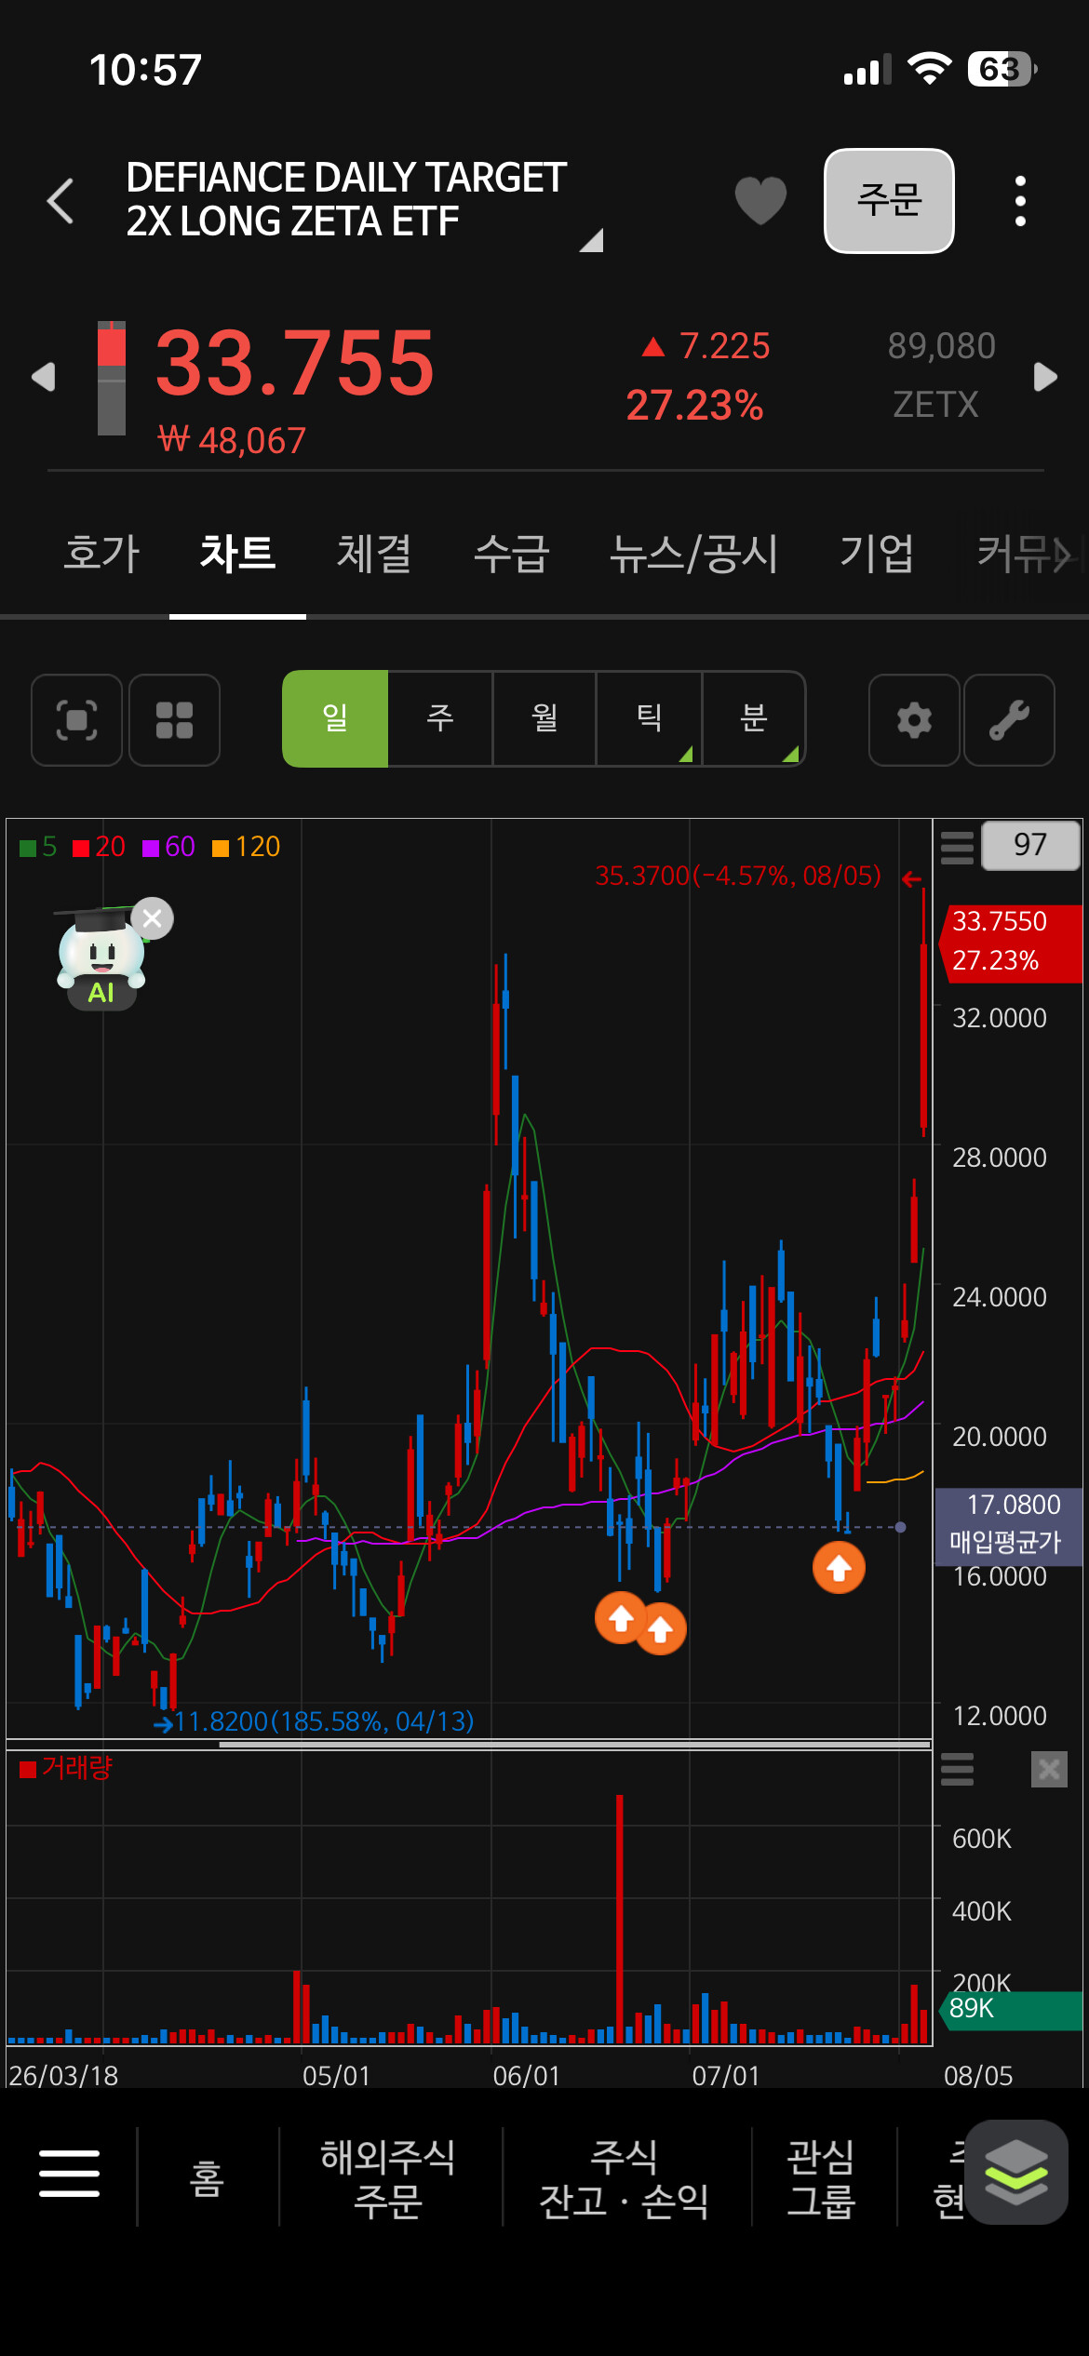Viewport: 1089px width, 2356px height.
Task: Select the 월 monthly chart period
Action: pyautogui.click(x=544, y=718)
